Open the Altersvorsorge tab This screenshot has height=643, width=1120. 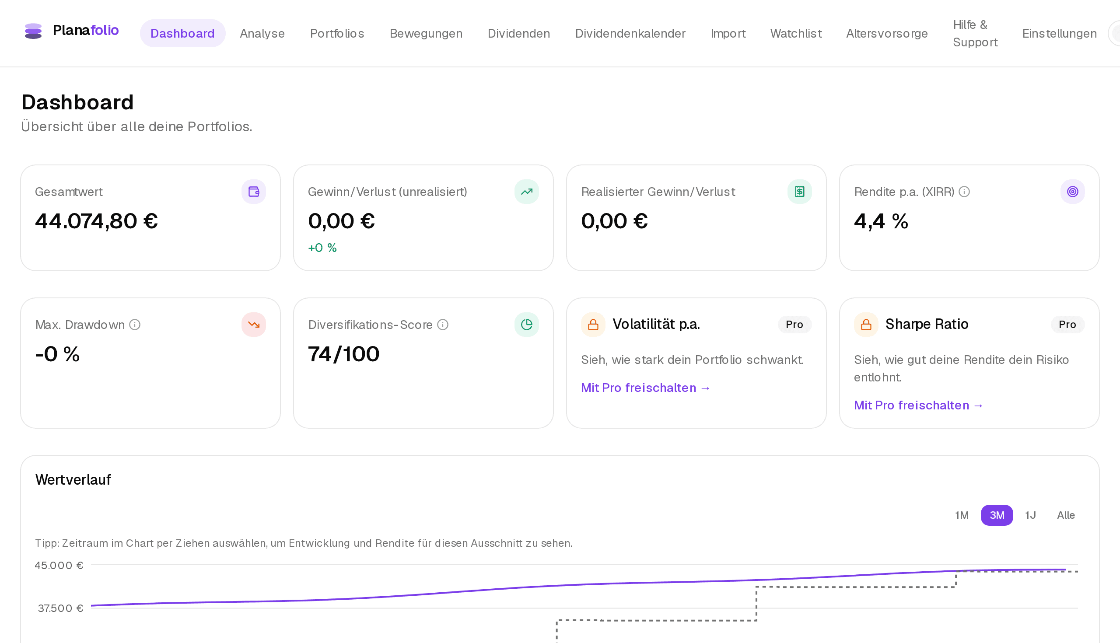tap(887, 34)
